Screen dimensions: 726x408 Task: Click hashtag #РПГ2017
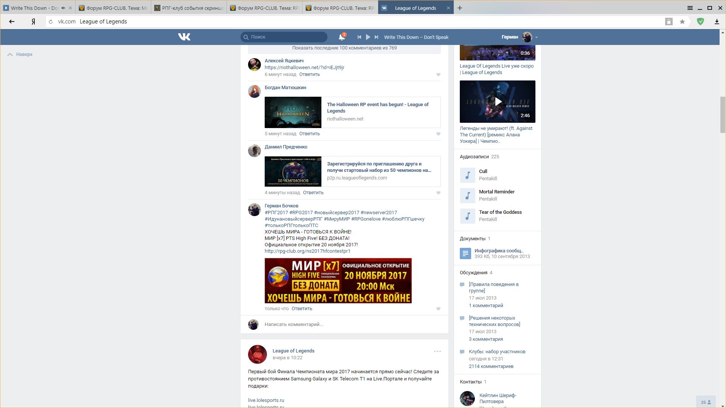[x=276, y=213]
